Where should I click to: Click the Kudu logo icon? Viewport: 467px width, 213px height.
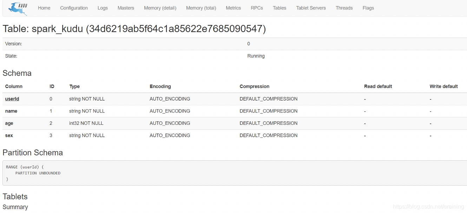18,8
